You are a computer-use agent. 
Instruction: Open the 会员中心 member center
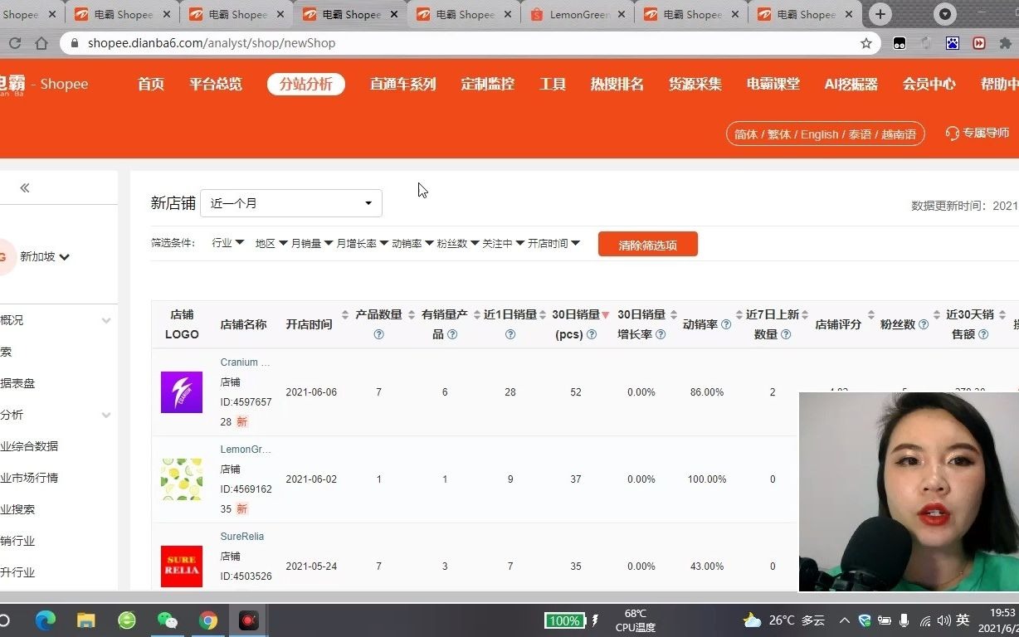(x=929, y=84)
